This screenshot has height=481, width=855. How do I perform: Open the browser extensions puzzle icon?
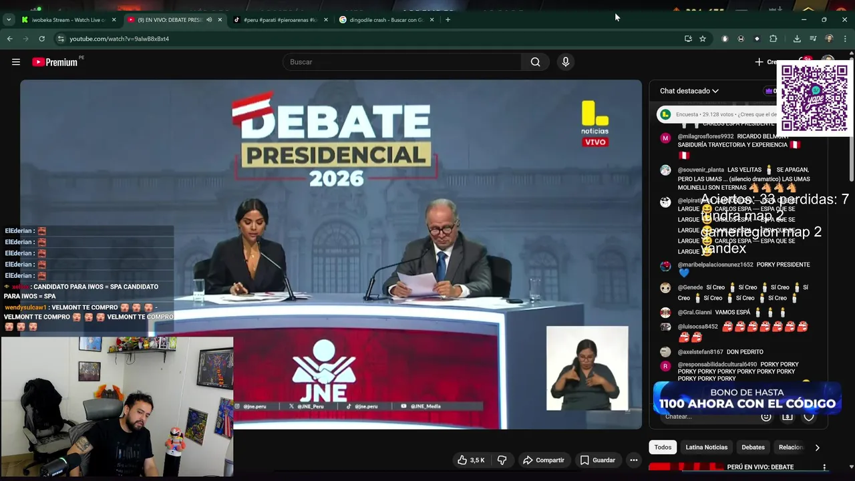click(774, 39)
